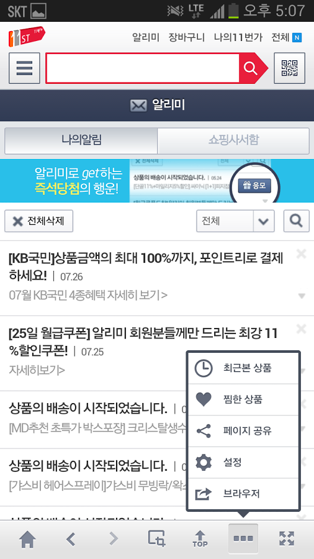Toggle the three-dot more menu

point(243,539)
